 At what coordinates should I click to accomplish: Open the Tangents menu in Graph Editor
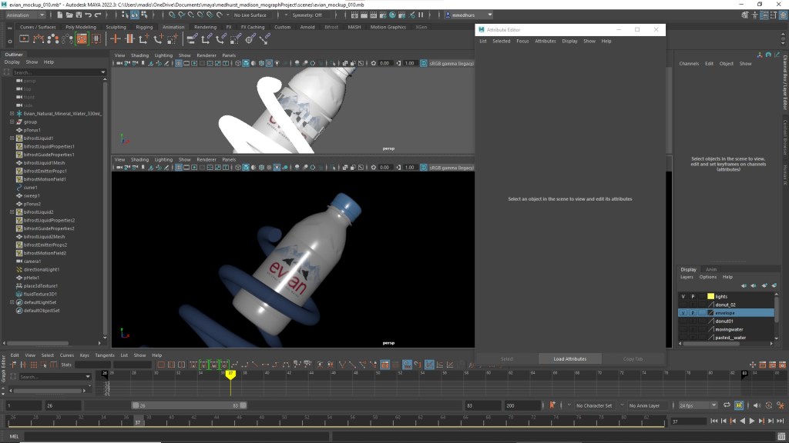(x=103, y=355)
